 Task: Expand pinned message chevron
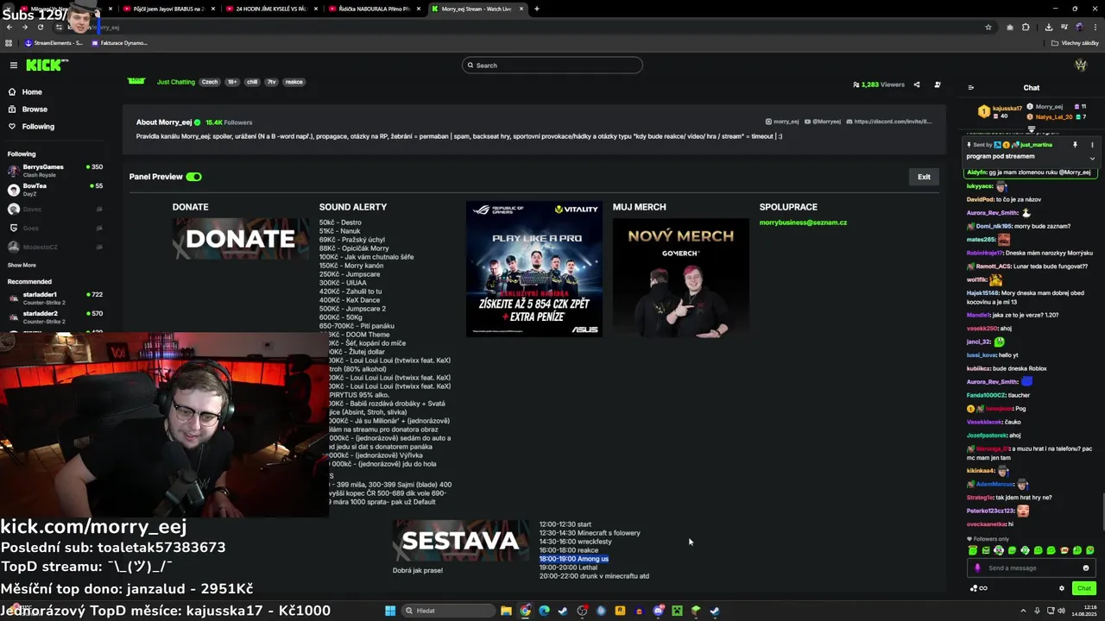click(1092, 158)
